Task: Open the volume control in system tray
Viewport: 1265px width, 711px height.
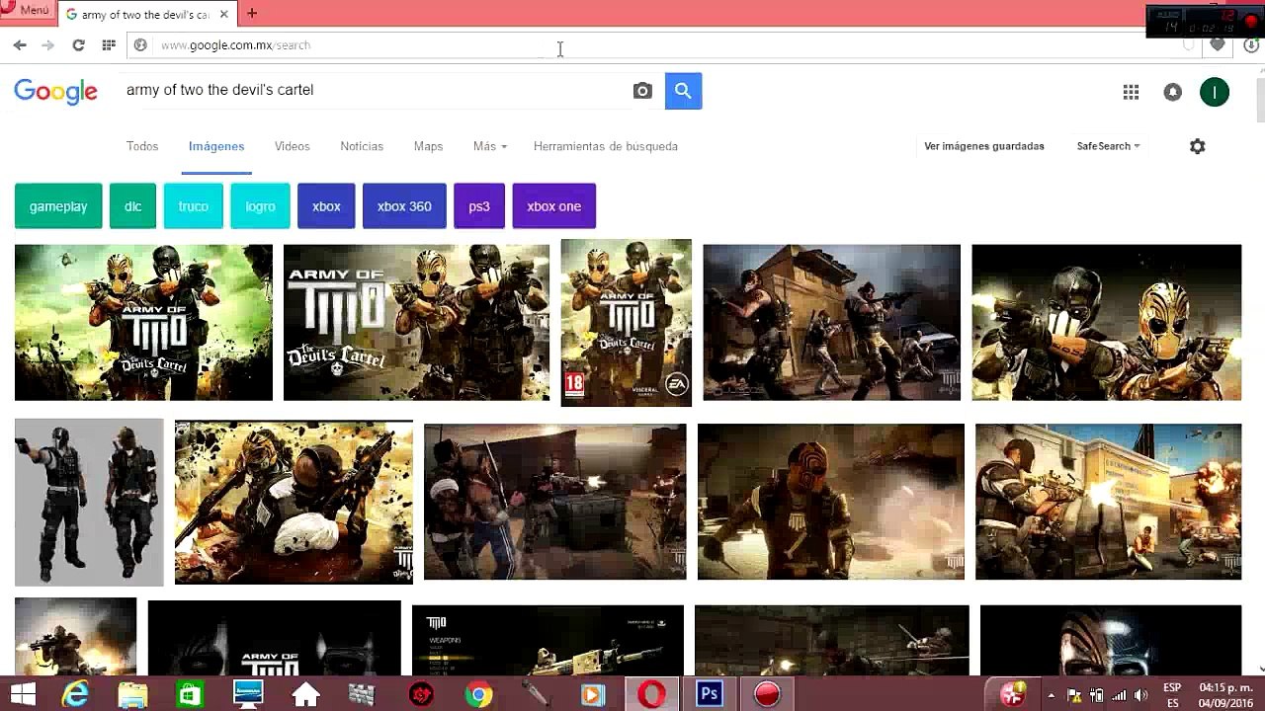Action: point(1140,695)
